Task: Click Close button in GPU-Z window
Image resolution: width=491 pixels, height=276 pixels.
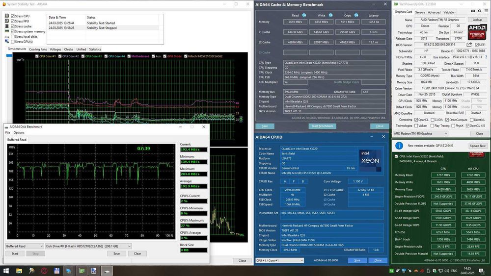Action: click(x=479, y=133)
